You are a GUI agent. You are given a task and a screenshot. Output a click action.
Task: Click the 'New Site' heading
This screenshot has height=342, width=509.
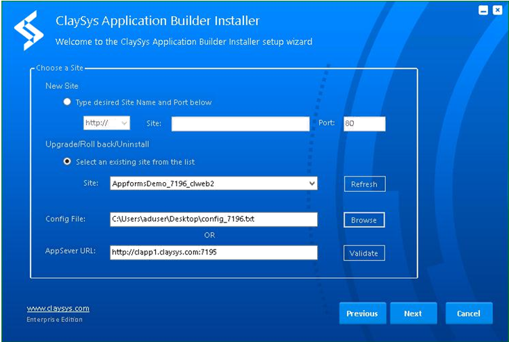[x=62, y=86]
